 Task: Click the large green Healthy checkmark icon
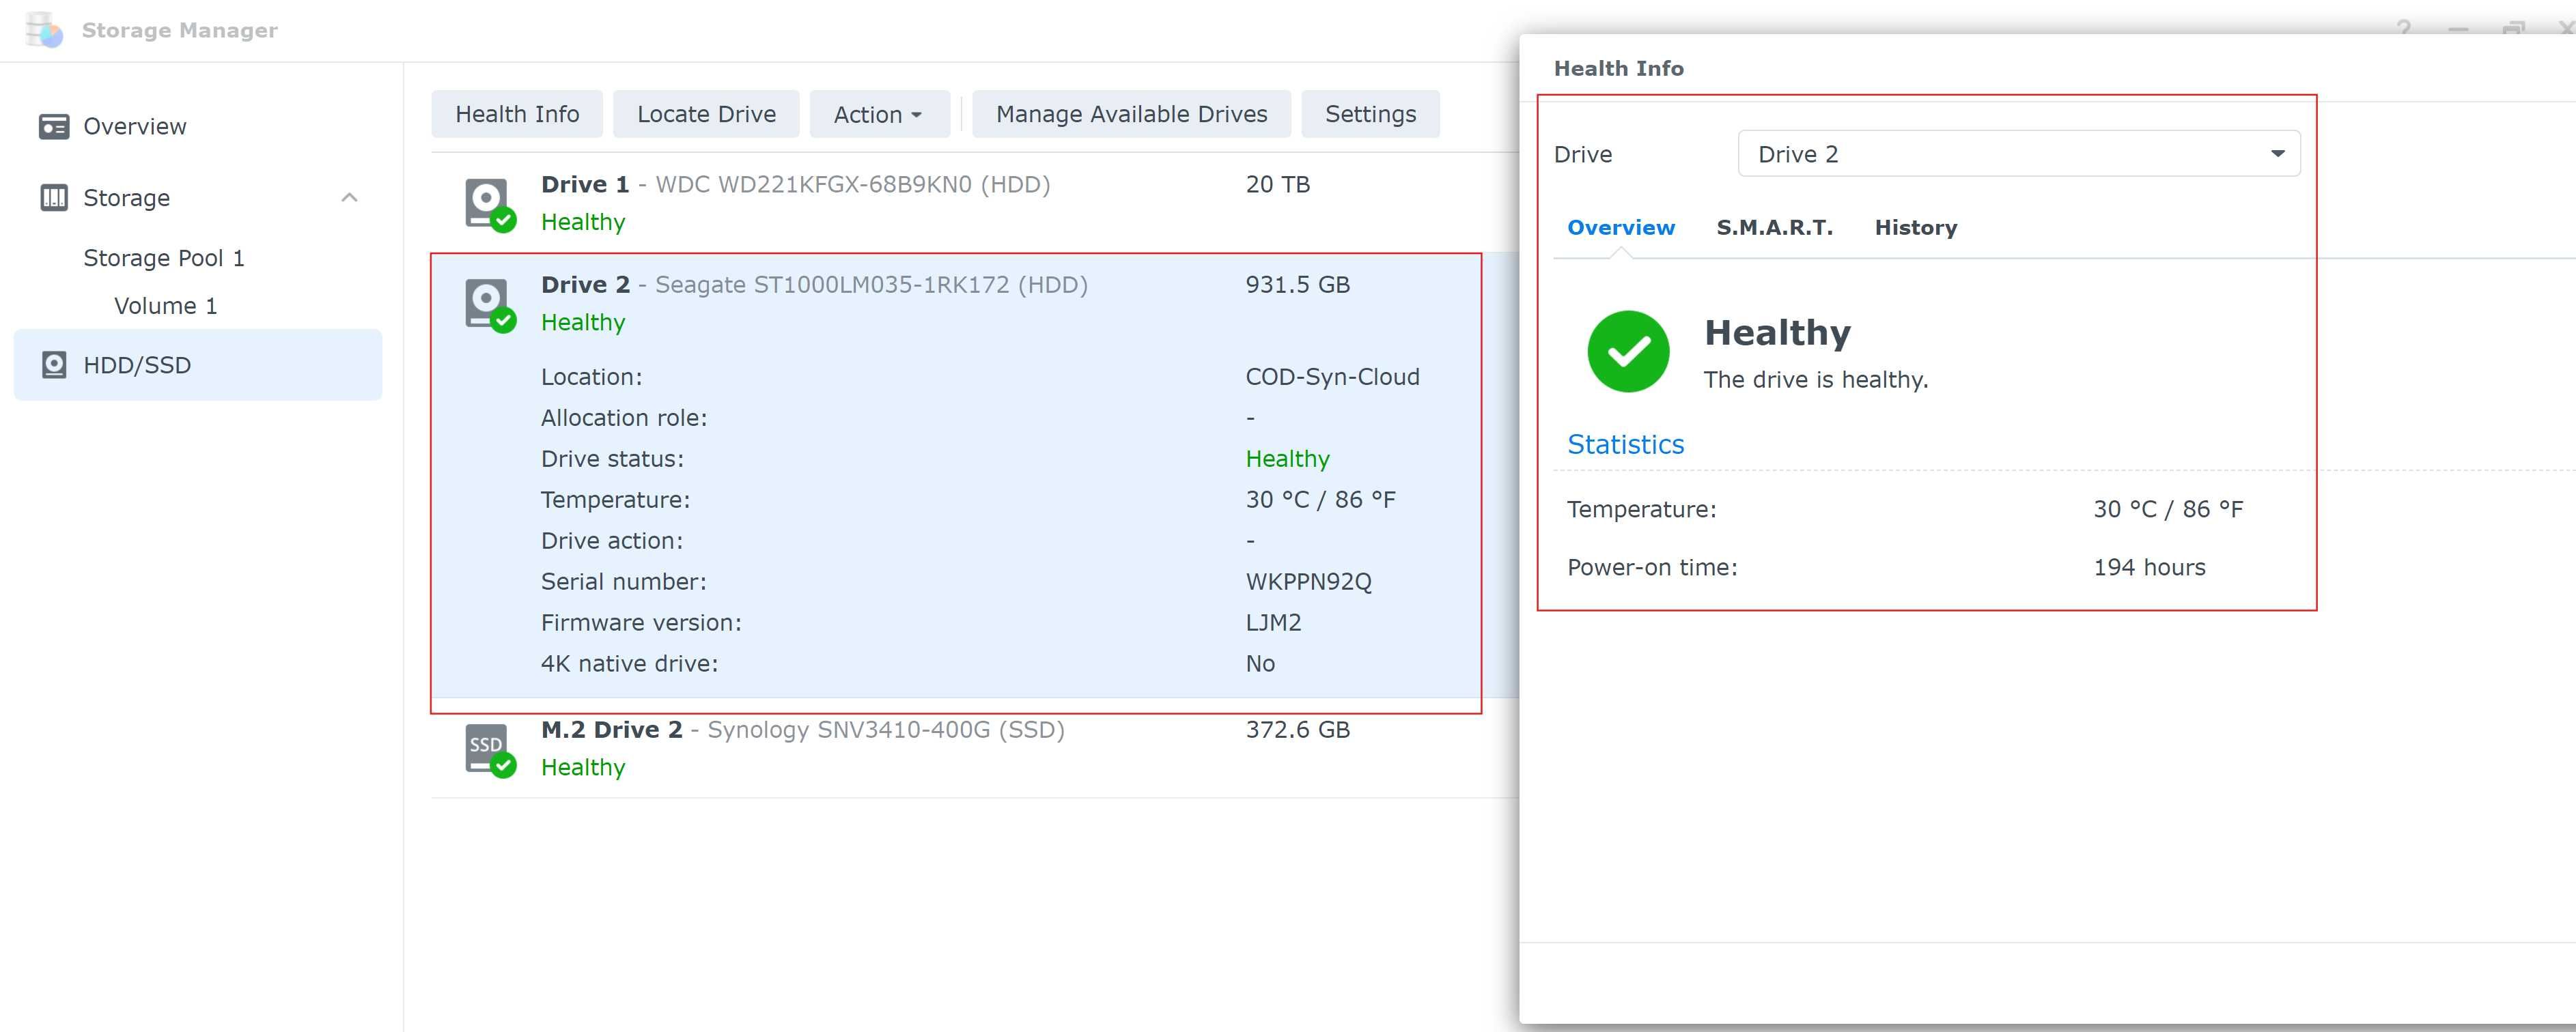coord(1628,352)
